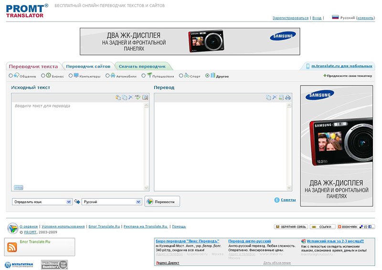Clear source text with the X icon
Image resolution: width=382 pixels, height=270 pixels.
131,97
